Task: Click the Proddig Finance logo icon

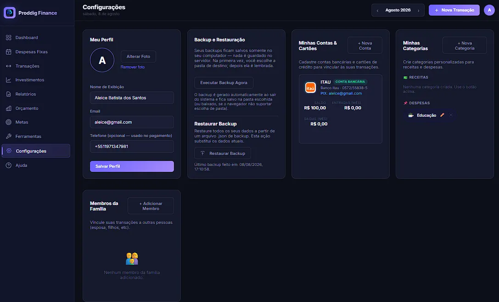Action: 10,13
